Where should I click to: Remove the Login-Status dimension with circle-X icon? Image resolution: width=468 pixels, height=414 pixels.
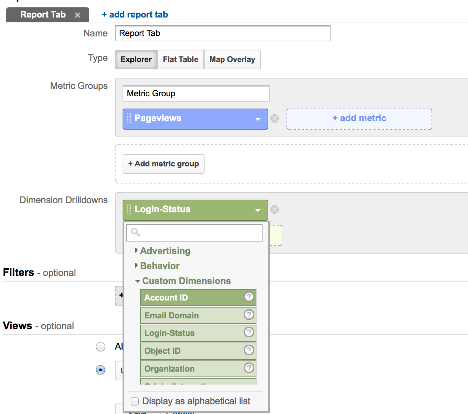click(275, 209)
